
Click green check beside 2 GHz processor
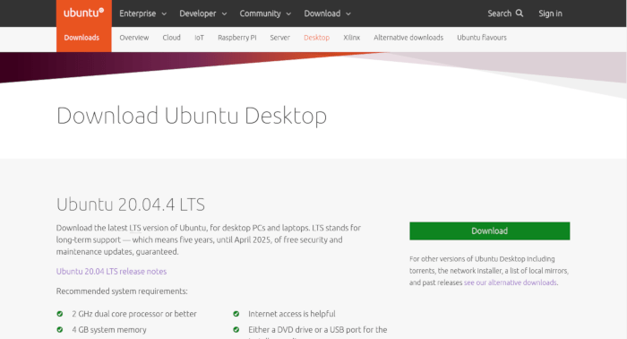[x=60, y=314]
